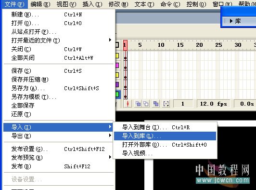Expand 发布预览(R) submenu
Viewport: 256px width, 190px height.
58,158
